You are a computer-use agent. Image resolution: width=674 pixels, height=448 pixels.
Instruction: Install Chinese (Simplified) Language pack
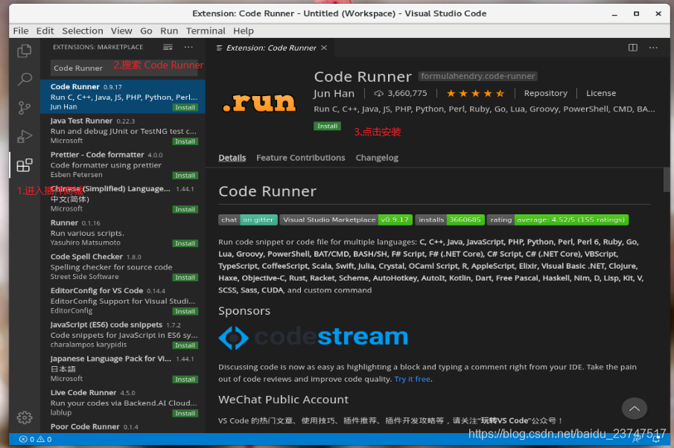coord(185,209)
